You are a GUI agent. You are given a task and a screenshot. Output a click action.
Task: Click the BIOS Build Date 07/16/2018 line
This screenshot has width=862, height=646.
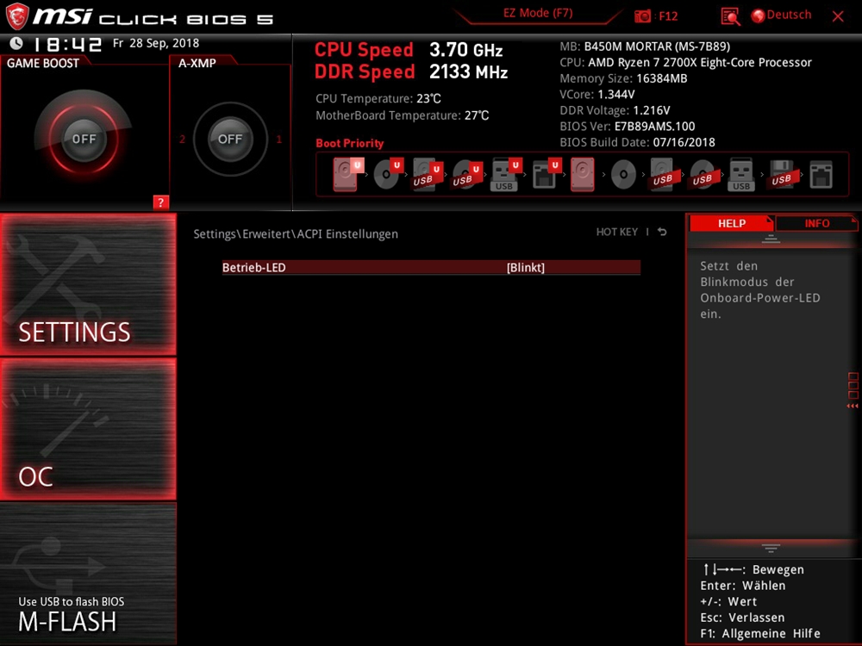tap(637, 142)
